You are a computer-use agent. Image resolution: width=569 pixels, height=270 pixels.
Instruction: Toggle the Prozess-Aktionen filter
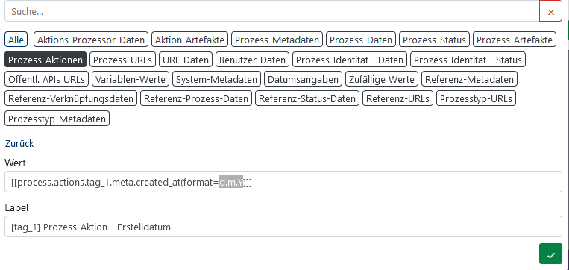tap(45, 60)
